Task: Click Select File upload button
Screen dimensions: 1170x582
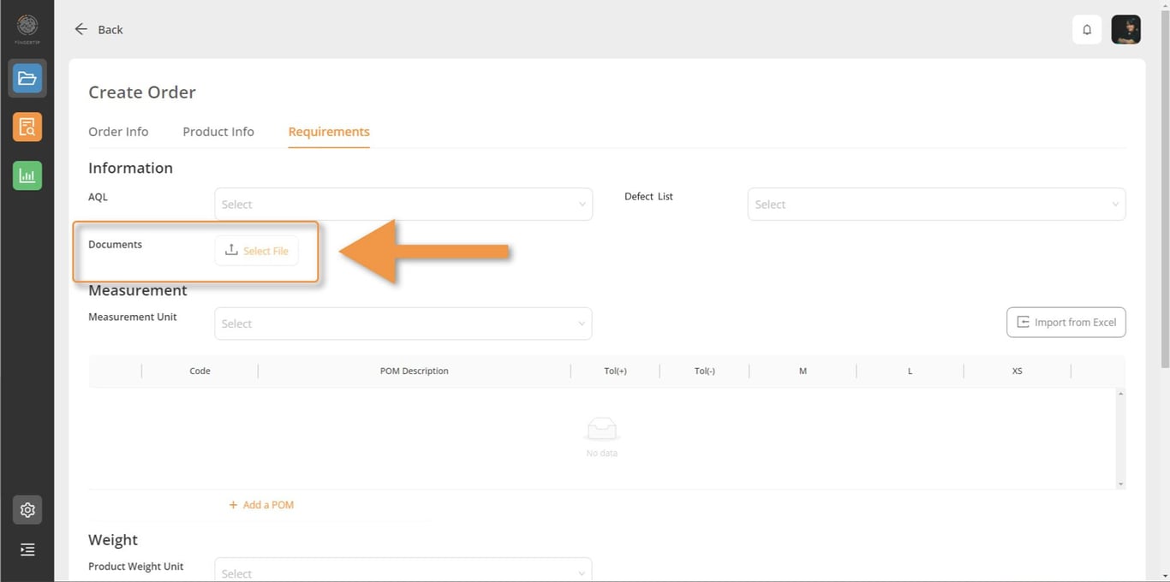Action: pos(257,251)
